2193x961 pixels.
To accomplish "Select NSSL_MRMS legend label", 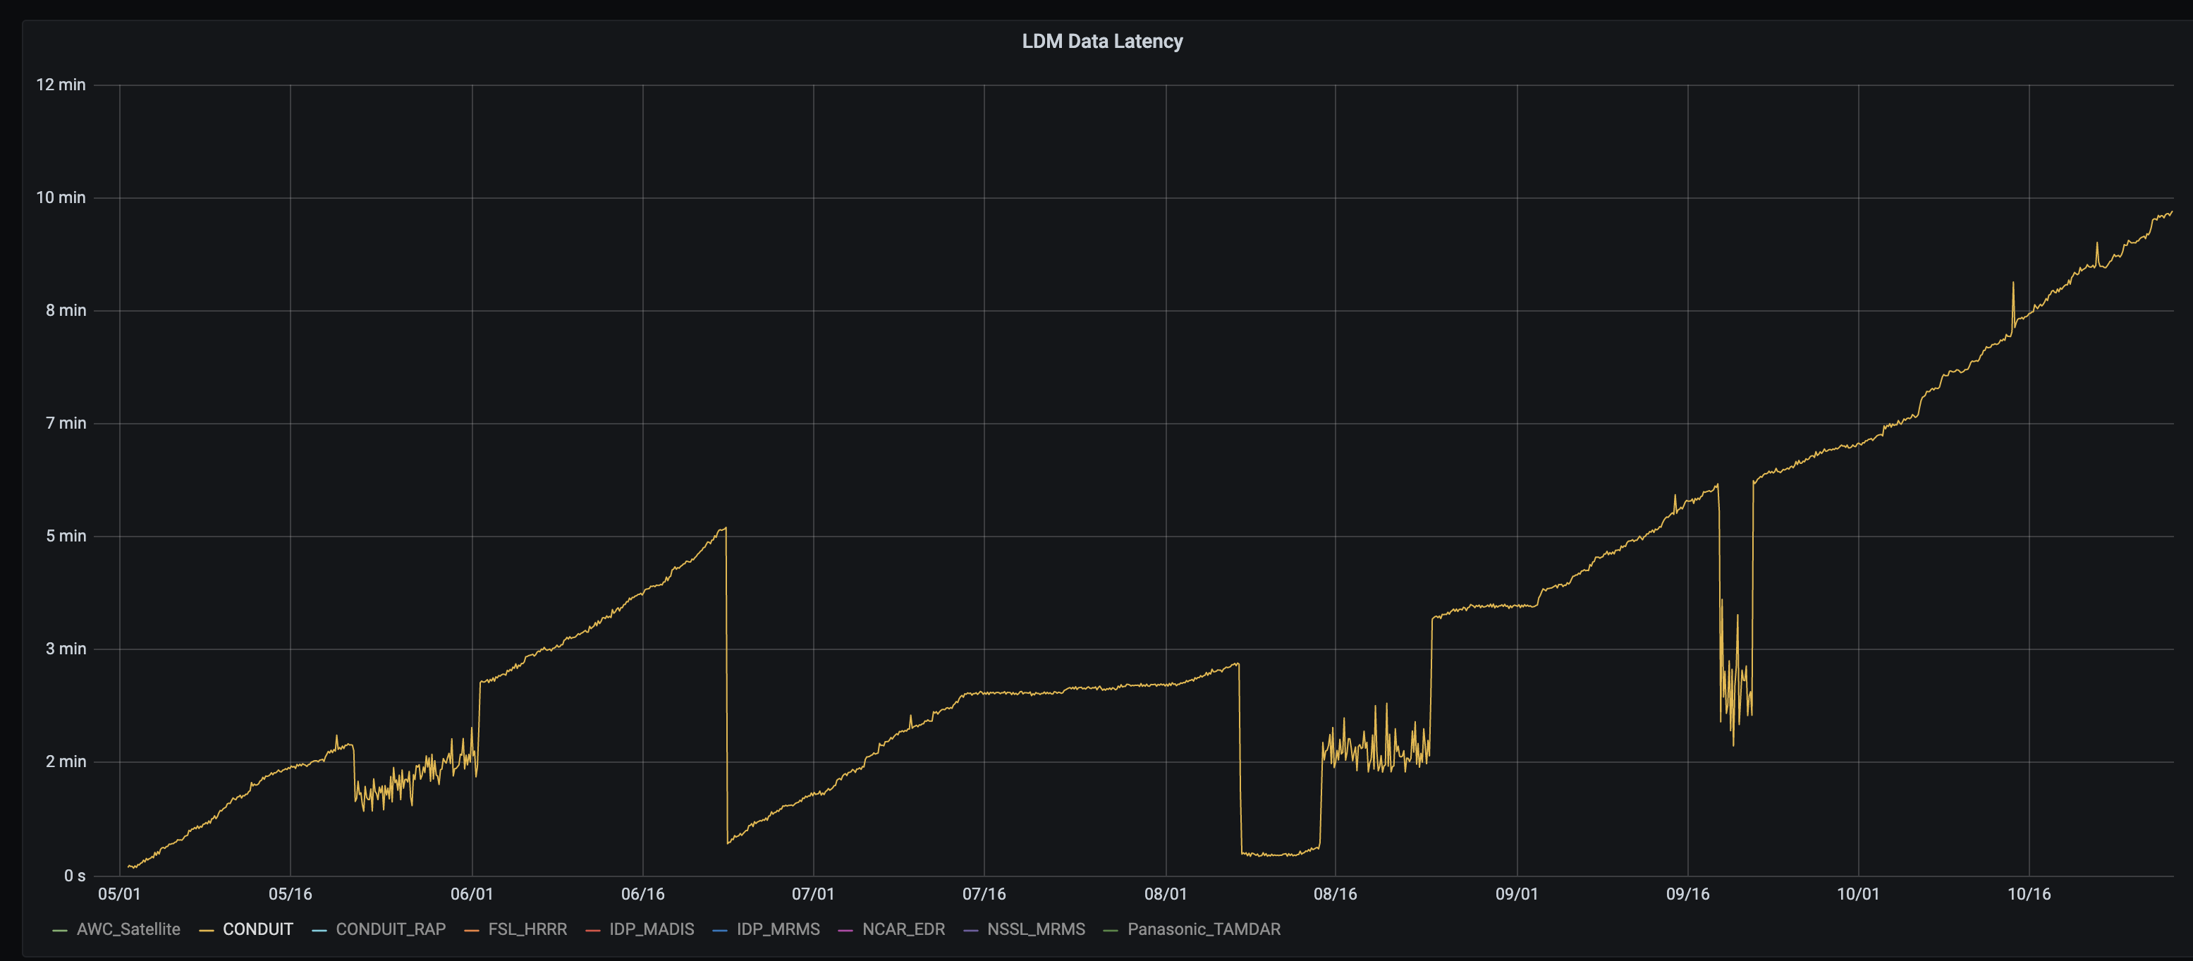I will (x=1035, y=929).
